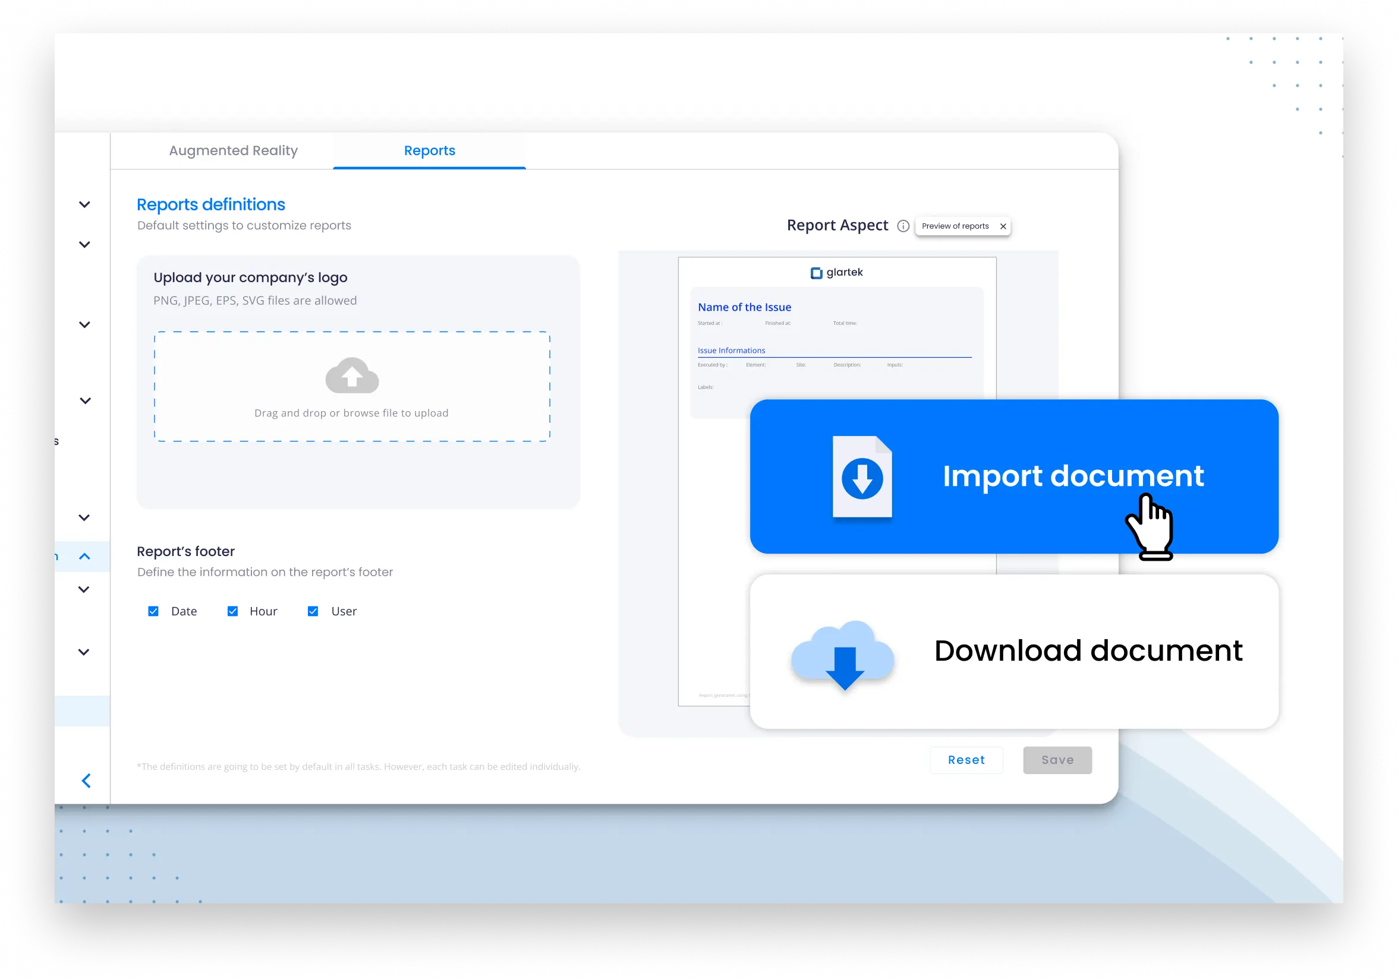Click the Download document cloud icon

(x=843, y=655)
